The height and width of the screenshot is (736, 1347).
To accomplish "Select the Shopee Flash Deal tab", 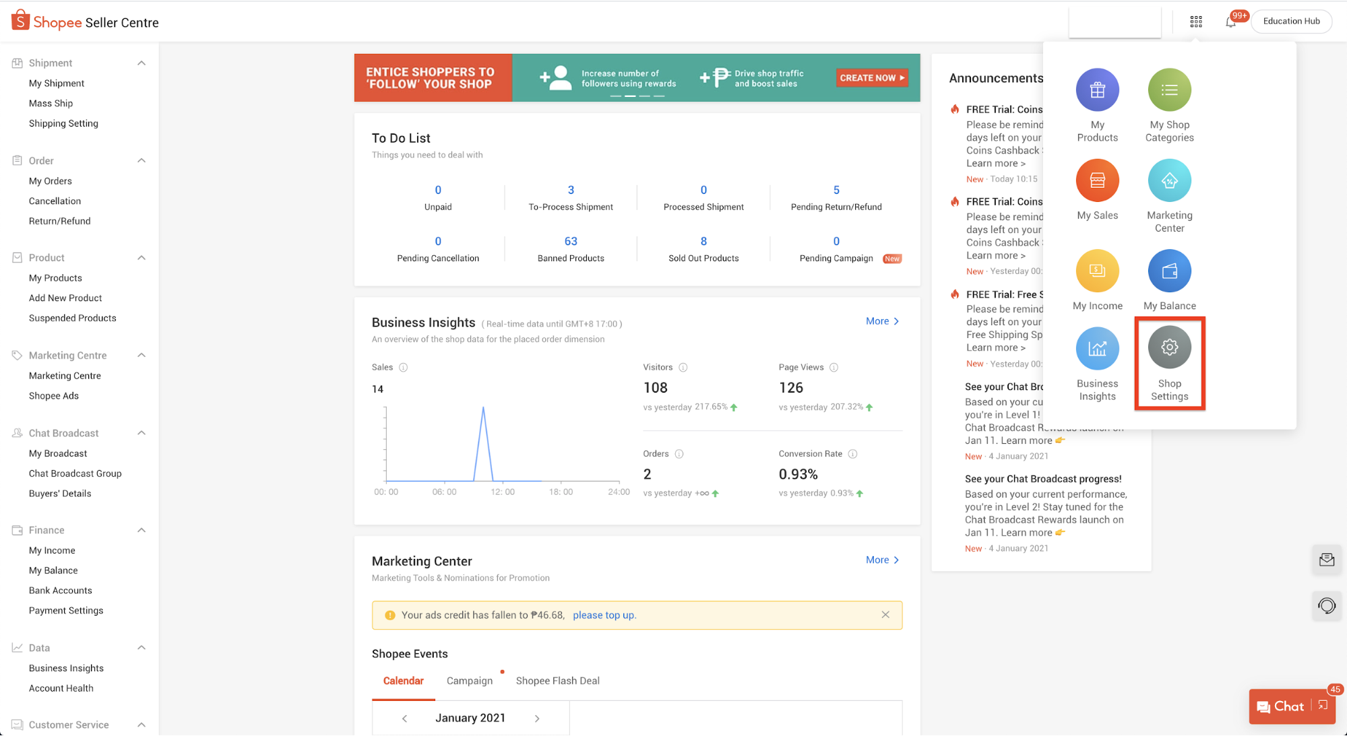I will point(557,681).
